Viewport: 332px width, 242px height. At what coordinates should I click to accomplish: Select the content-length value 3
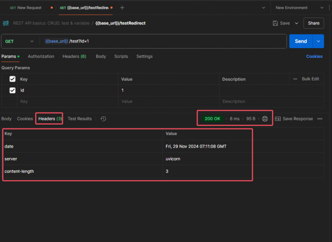pyautogui.click(x=167, y=171)
